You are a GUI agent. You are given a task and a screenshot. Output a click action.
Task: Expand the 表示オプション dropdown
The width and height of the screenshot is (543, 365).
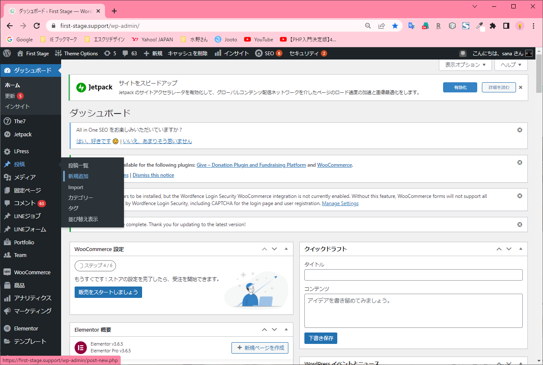pos(465,65)
